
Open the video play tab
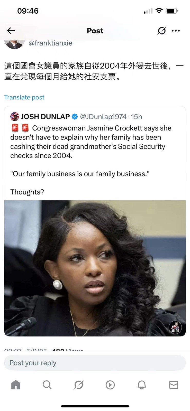(110, 385)
